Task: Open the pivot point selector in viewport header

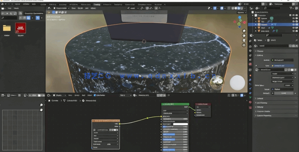Action: pyautogui.click(x=142, y=8)
